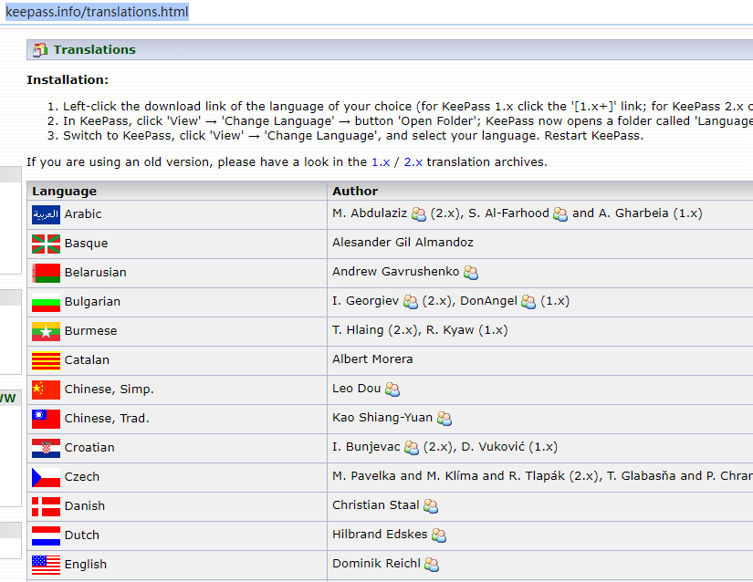Click the Dutch flag icon
753x582 pixels.
[x=47, y=536]
